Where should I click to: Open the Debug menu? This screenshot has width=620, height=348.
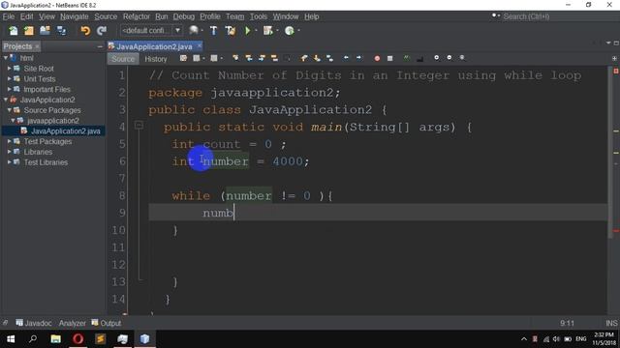click(x=184, y=16)
